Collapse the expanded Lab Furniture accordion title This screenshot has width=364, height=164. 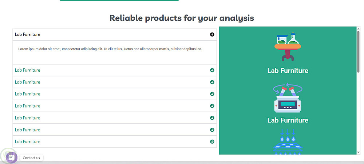pos(28,34)
